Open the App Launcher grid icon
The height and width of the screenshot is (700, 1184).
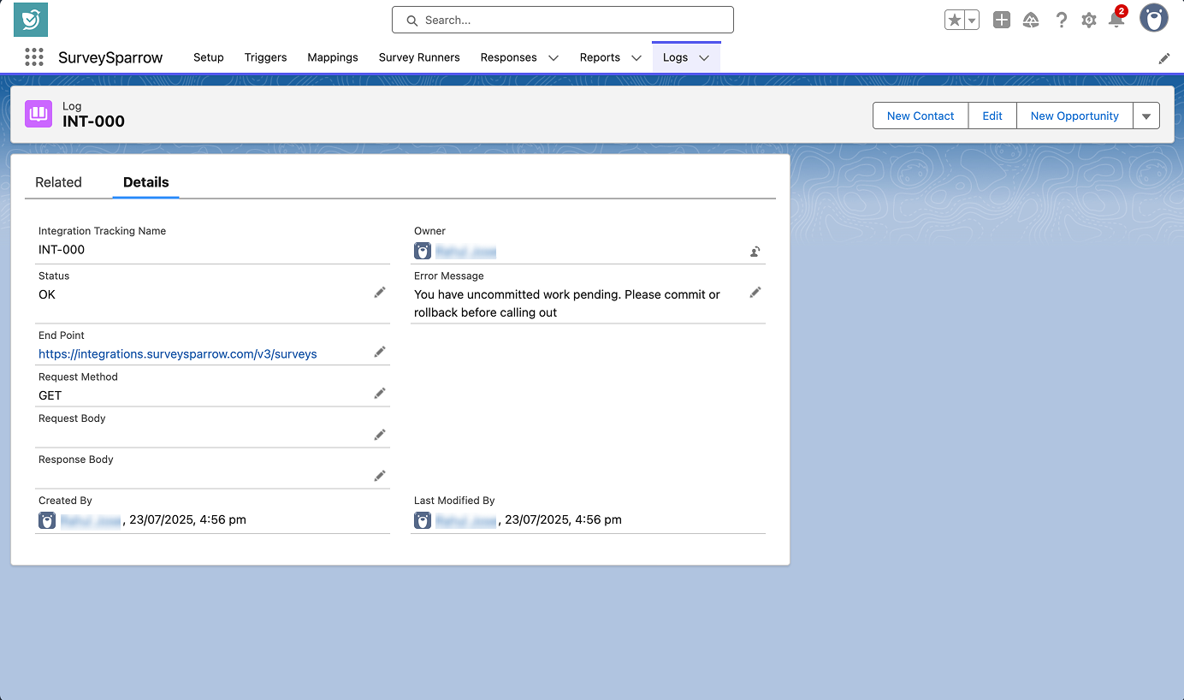coord(34,57)
